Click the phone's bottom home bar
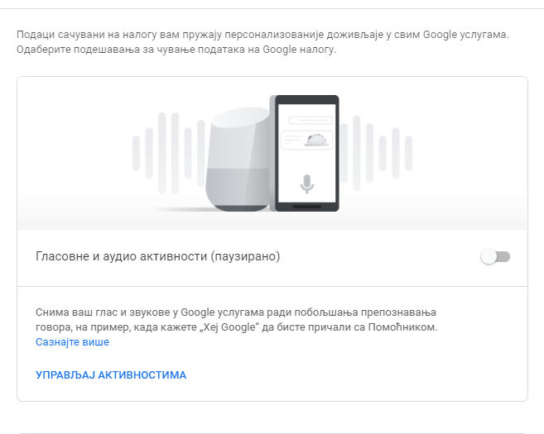The width and height of the screenshot is (544, 434). point(306,207)
